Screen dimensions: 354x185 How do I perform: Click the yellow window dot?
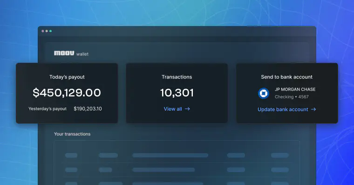click(47, 31)
